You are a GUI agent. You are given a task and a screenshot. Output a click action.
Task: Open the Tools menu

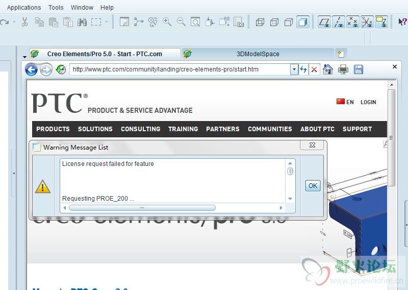click(56, 8)
